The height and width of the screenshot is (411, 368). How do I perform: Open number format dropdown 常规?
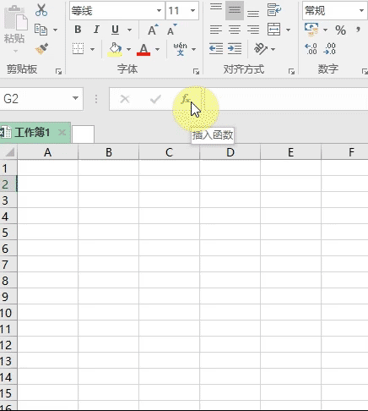click(x=361, y=11)
